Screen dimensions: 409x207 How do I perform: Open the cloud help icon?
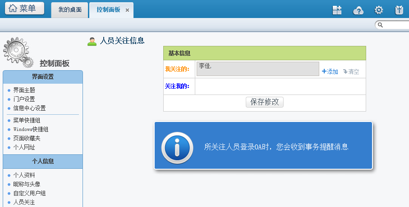(x=358, y=10)
